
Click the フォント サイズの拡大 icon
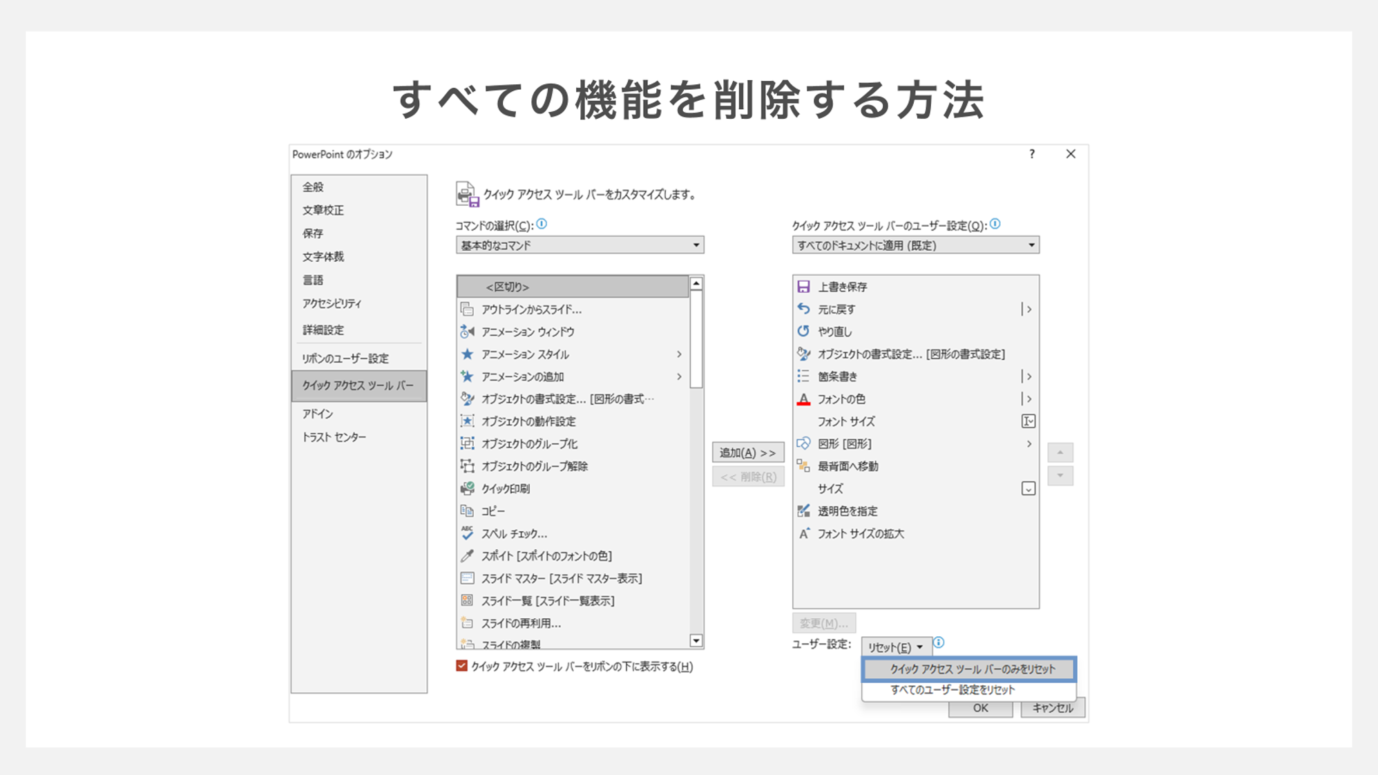pos(803,533)
